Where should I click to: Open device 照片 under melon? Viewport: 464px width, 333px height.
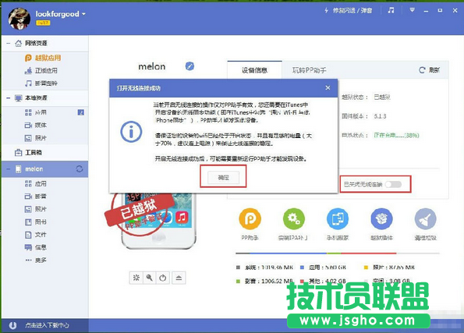36,209
